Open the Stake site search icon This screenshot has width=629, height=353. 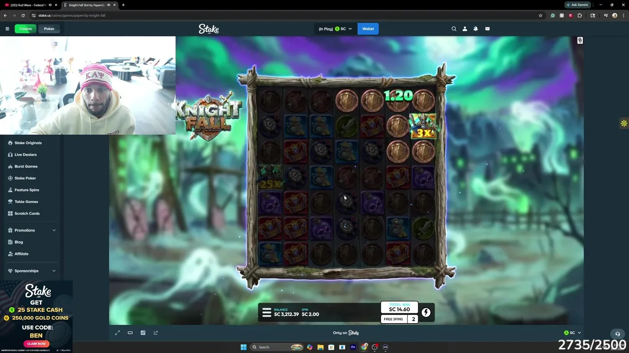tap(454, 28)
